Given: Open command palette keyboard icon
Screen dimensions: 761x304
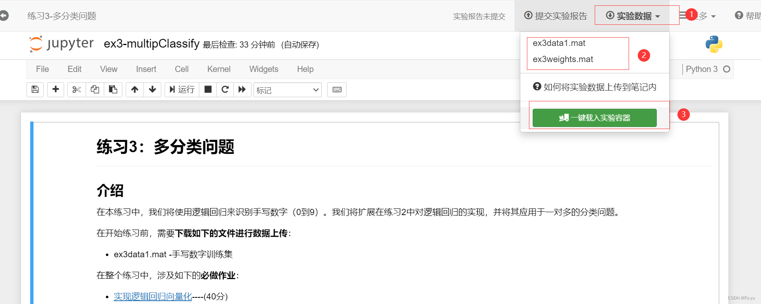Looking at the screenshot, I should [x=337, y=89].
